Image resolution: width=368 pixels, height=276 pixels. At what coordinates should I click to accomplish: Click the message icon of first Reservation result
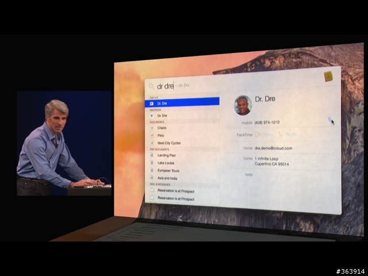[152, 190]
